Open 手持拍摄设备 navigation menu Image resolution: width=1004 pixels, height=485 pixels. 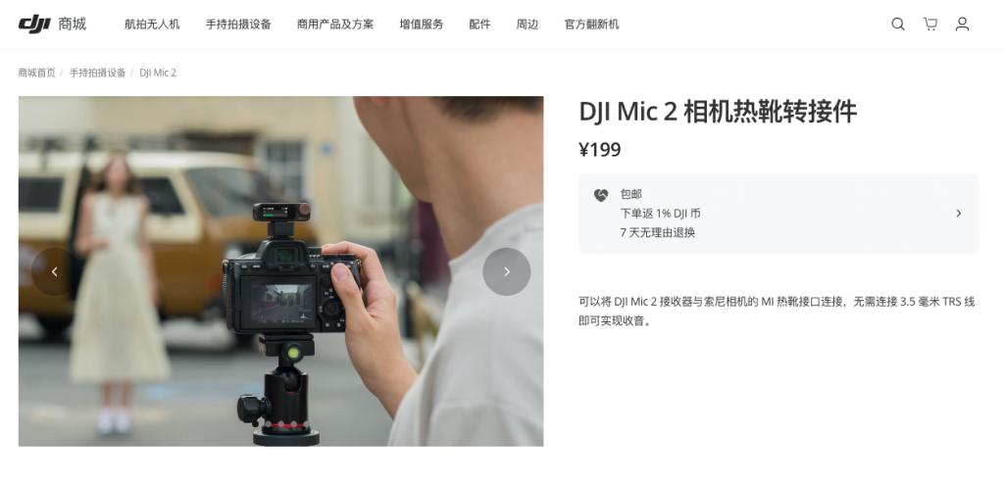(238, 24)
